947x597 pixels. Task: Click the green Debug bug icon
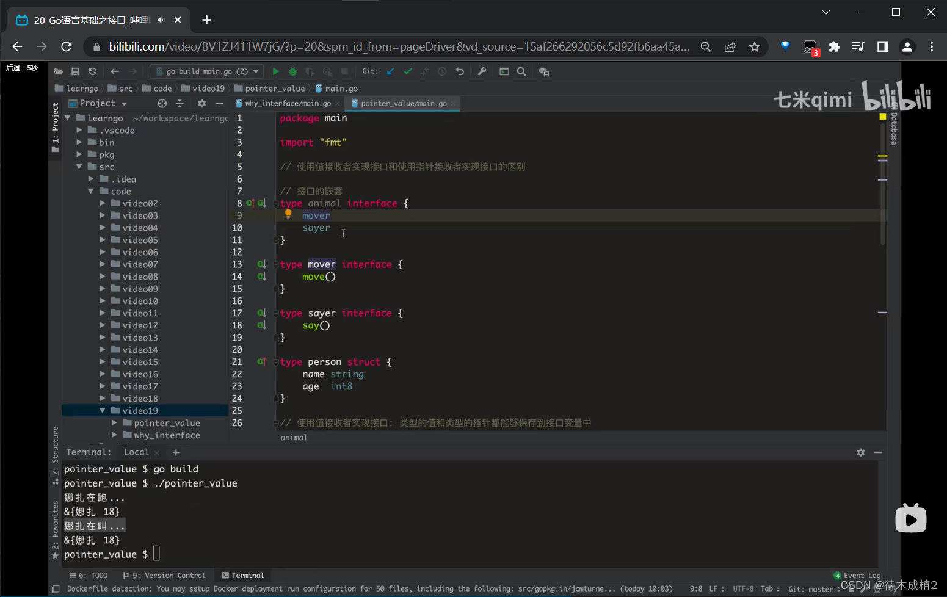point(292,71)
